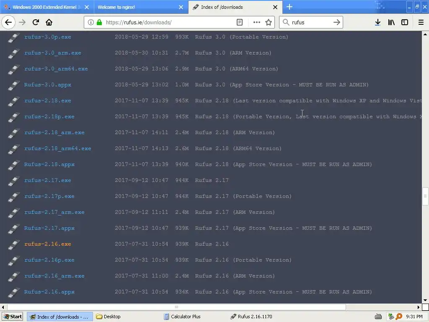Screen dimensions: 429x322
Task: Click the horizontal scrollbar thumb
Action: (x=176, y=307)
